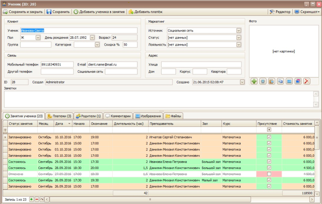
Task: Click Сохранить и закрыть button
Action: point(23,12)
